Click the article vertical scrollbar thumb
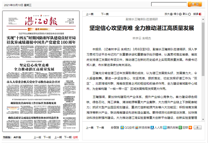Image resolution: width=208 pixels, height=143 pixels. pyautogui.click(x=203, y=49)
